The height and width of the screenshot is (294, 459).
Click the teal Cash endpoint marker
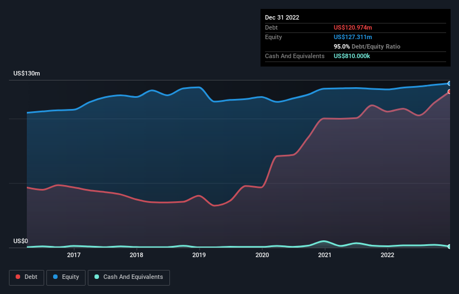449,246
